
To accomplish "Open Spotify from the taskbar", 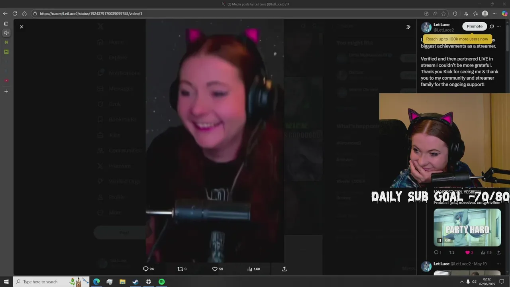I will (x=161, y=282).
